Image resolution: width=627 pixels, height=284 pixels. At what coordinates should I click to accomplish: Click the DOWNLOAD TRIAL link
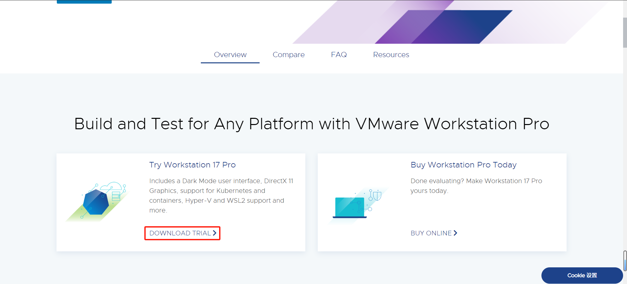pyautogui.click(x=180, y=233)
